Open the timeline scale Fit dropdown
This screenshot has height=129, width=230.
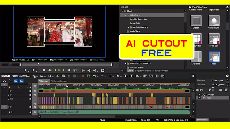[28, 87]
